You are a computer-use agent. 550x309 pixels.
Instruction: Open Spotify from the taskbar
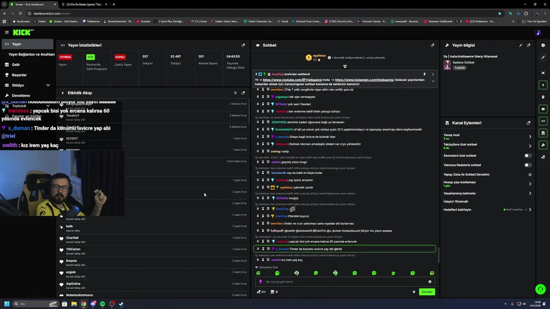pos(102,304)
